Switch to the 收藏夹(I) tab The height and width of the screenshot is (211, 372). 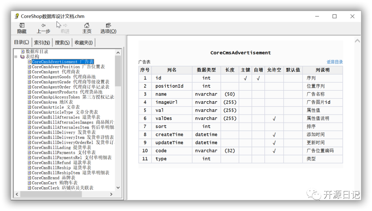(83, 42)
